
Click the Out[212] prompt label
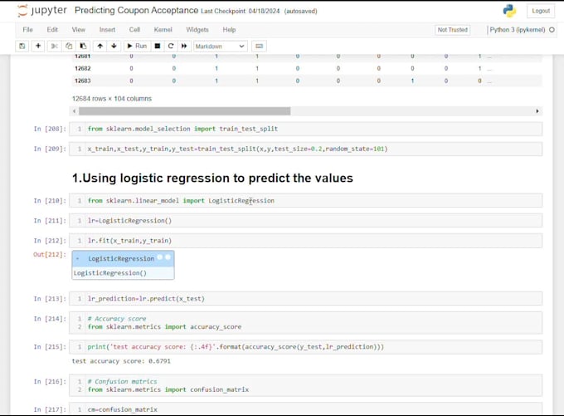(50, 255)
